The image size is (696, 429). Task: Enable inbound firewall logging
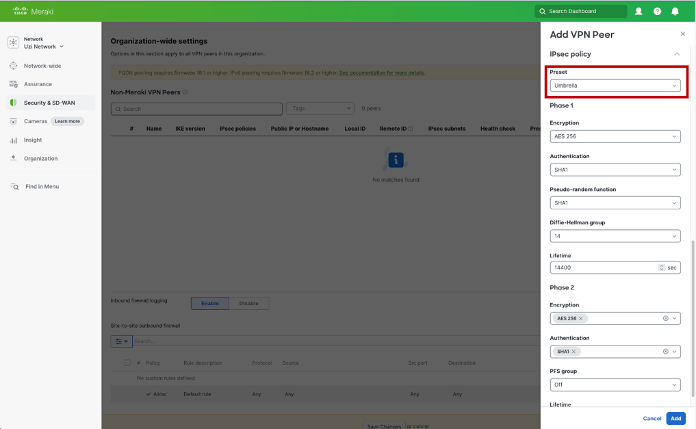point(210,304)
